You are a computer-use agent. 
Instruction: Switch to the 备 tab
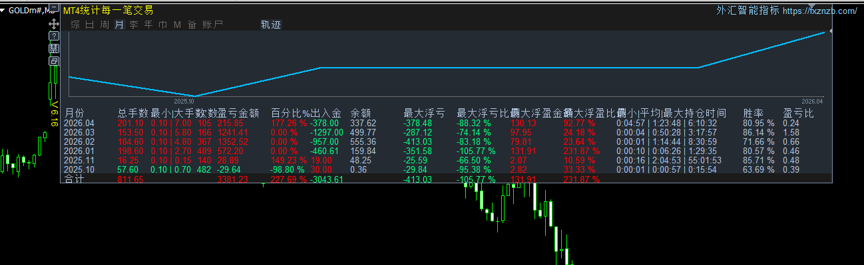[192, 25]
